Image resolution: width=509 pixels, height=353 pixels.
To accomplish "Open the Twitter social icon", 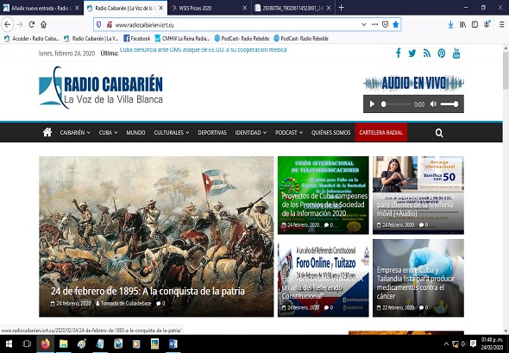I will 412,53.
